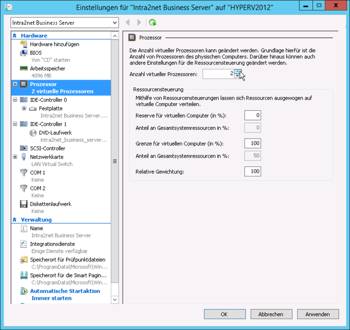This screenshot has height=330, width=350.
Task: Click the Grenze für virtuellen Computer field
Action: [x=253, y=143]
